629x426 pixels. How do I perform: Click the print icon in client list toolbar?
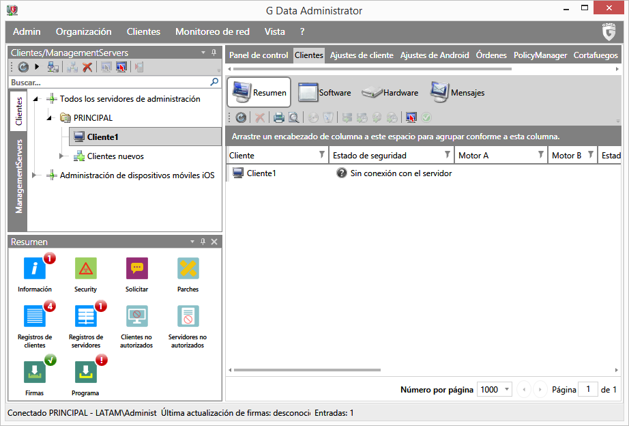click(x=279, y=117)
